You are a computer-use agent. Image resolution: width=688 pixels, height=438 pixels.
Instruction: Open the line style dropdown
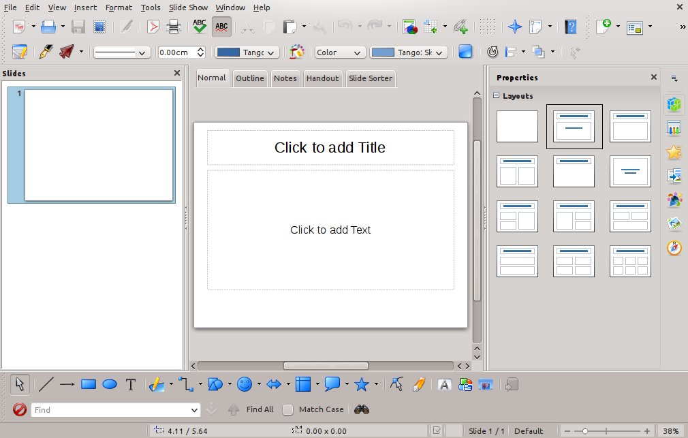[x=122, y=52]
